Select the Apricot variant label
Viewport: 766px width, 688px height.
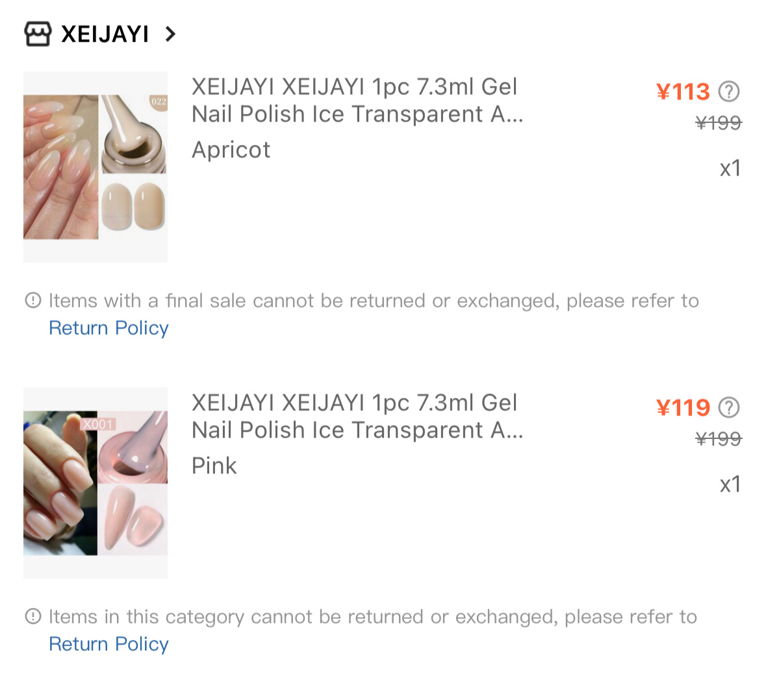click(x=231, y=150)
